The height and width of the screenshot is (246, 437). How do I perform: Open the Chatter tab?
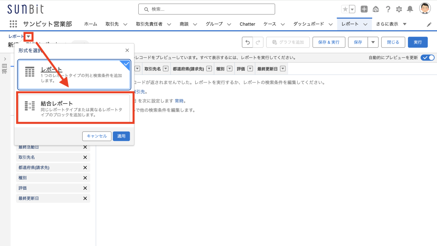[x=247, y=24]
